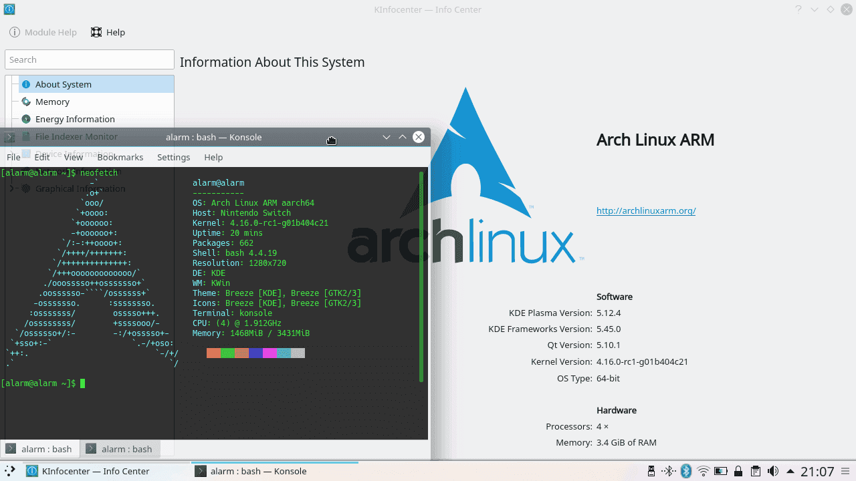Open the removable devices tray icon
856x481 pixels.
point(651,471)
